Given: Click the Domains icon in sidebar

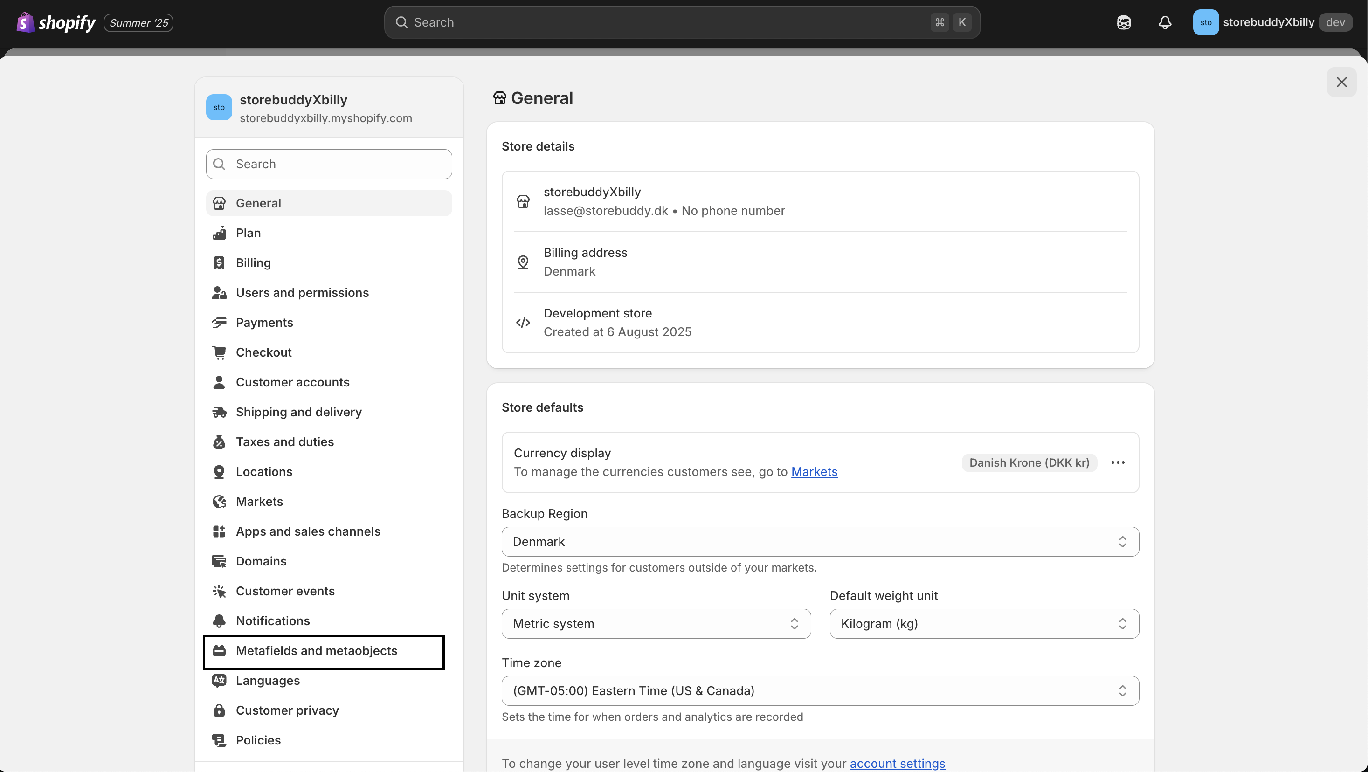Looking at the screenshot, I should 219,561.
